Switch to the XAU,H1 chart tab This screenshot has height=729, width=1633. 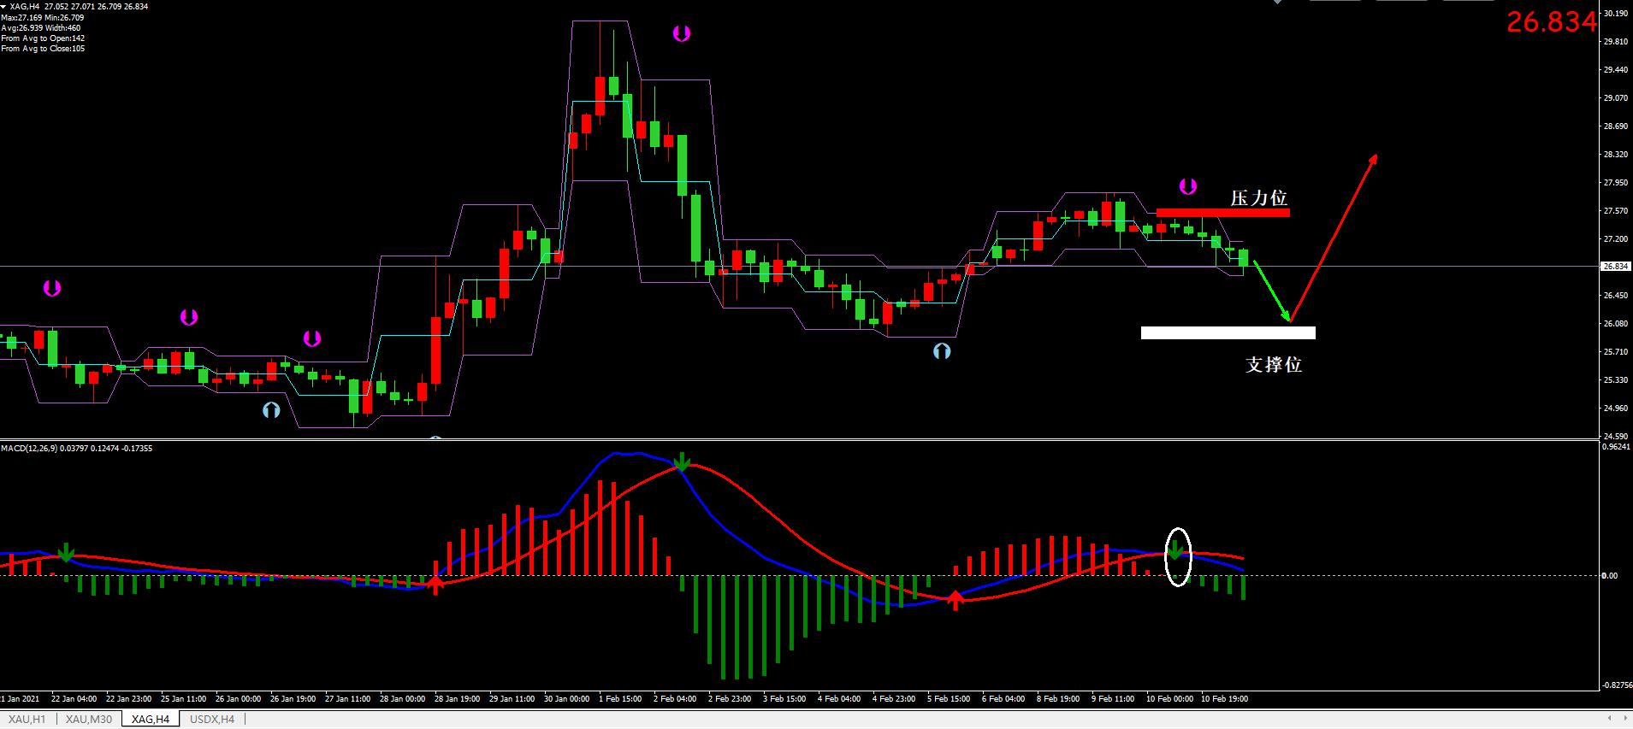[x=27, y=720]
